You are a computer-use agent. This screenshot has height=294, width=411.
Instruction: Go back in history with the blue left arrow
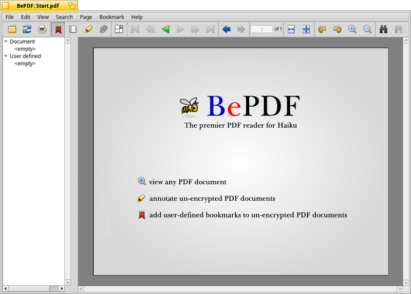tap(227, 29)
